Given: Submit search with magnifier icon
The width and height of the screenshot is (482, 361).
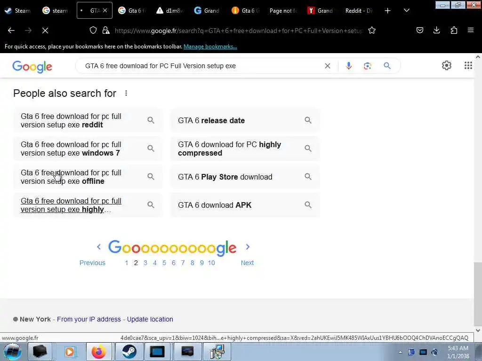Looking at the screenshot, I should pyautogui.click(x=387, y=66).
